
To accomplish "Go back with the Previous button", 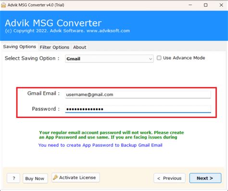I will tap(169, 178).
